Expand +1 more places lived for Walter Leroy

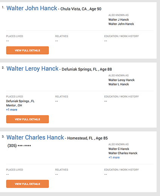click(12, 110)
